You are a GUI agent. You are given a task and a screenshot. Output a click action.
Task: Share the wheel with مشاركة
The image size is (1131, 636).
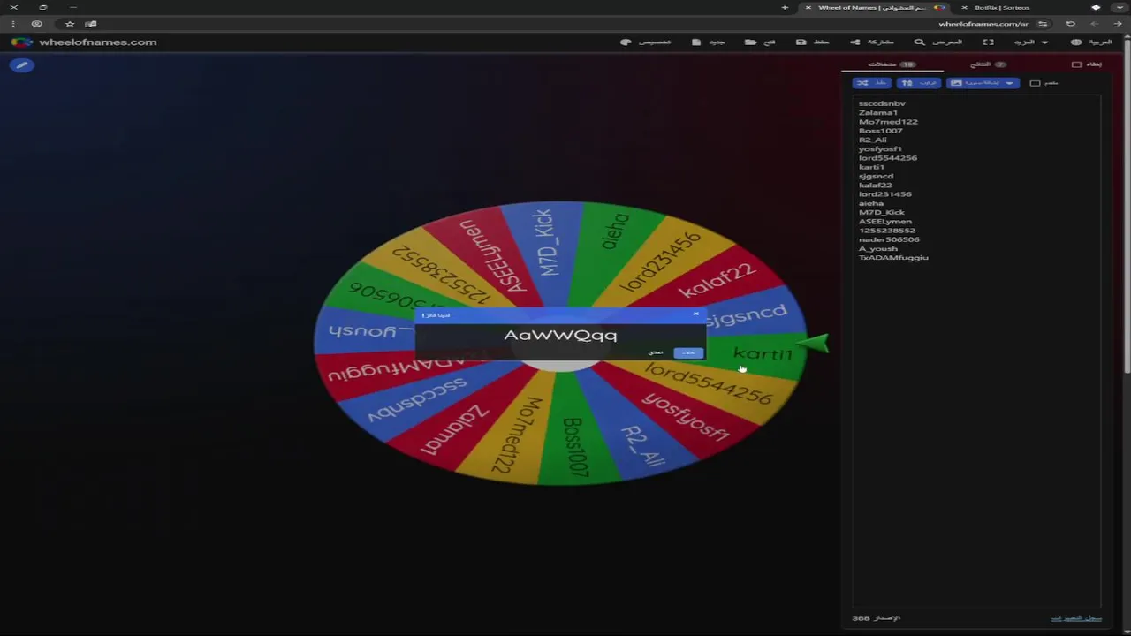click(872, 42)
